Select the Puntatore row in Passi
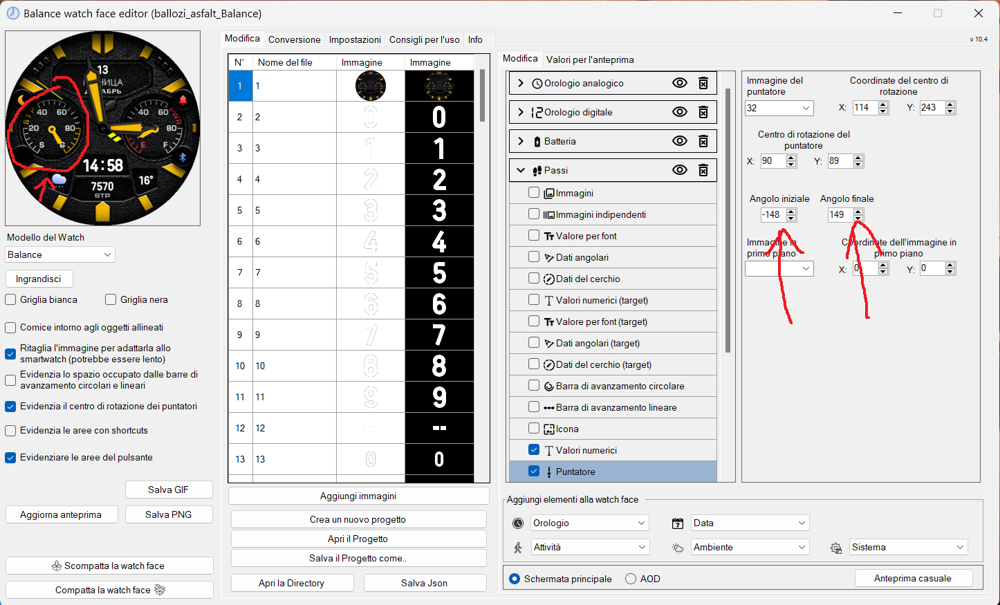1000x605 pixels. coord(613,472)
